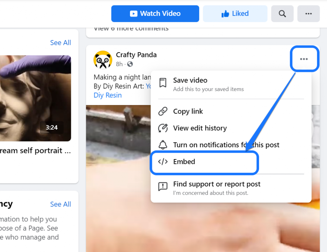Click the embed code brackets icon
Image resolution: width=327 pixels, height=252 pixels.
click(163, 162)
